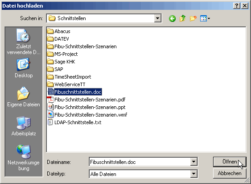
Task: Expand the Dateiname dropdown arrow
Action: point(193,162)
